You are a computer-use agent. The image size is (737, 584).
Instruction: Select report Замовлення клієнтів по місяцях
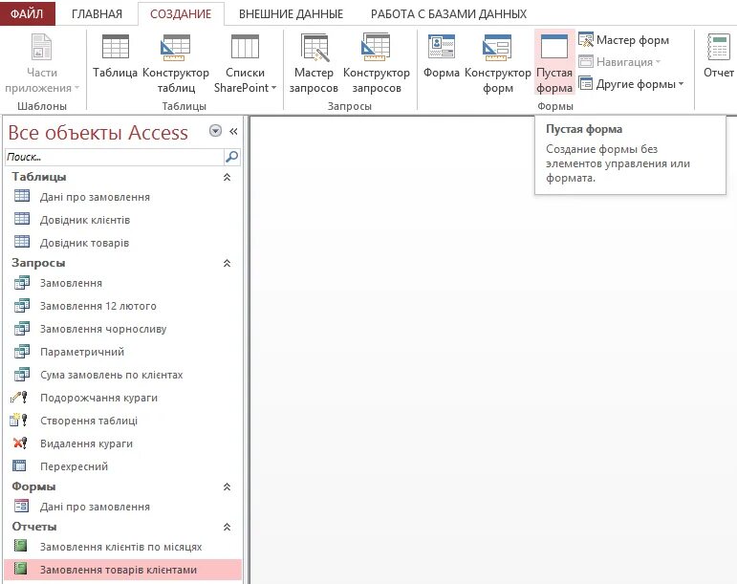(122, 547)
